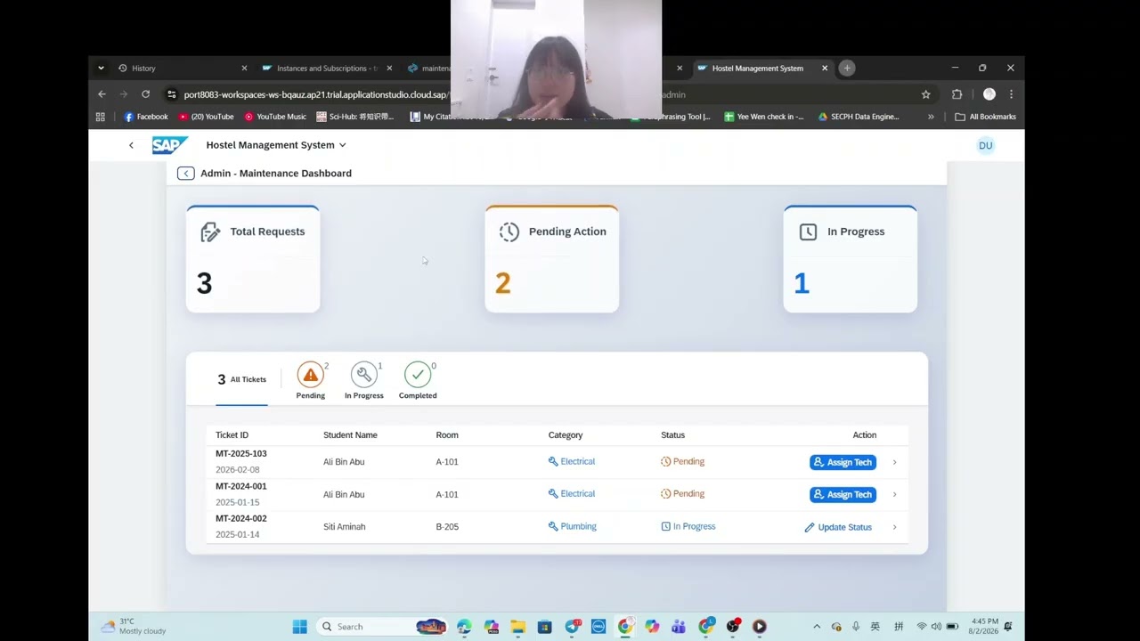Screen dimensions: 1140x641
Task: Show hidden system tray icons
Action: [x=817, y=627]
